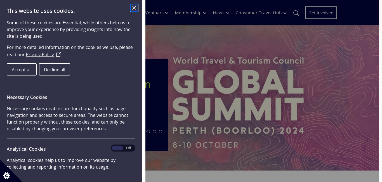Screen dimensions: 382x182
Task: Expand the Webinars dropdown menu
Action: [157, 13]
